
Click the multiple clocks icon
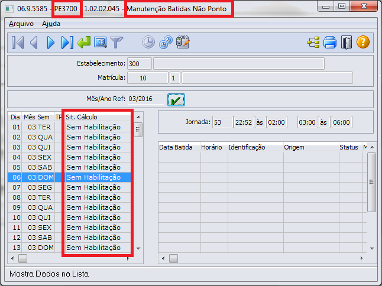point(166,43)
